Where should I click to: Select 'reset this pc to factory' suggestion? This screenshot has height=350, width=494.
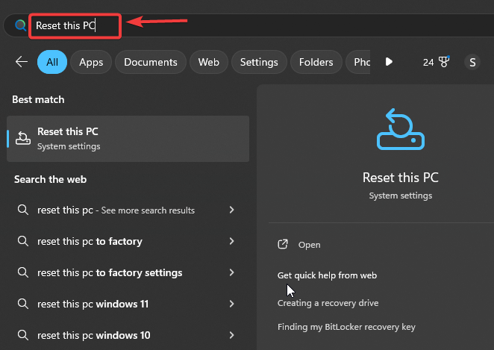click(x=126, y=241)
